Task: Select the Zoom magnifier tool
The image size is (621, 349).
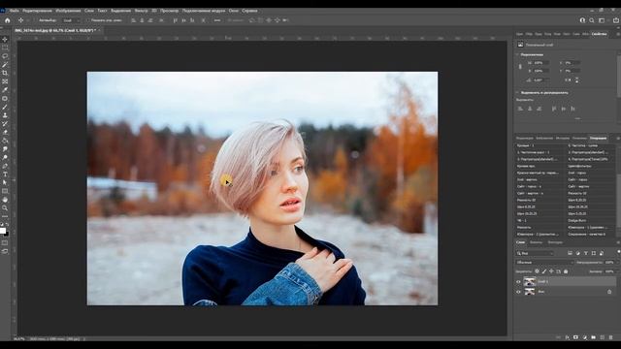Action: 5,207
